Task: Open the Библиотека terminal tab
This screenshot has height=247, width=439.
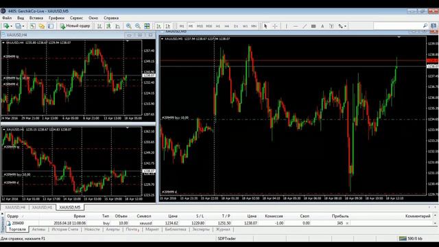Action: pos(176,229)
